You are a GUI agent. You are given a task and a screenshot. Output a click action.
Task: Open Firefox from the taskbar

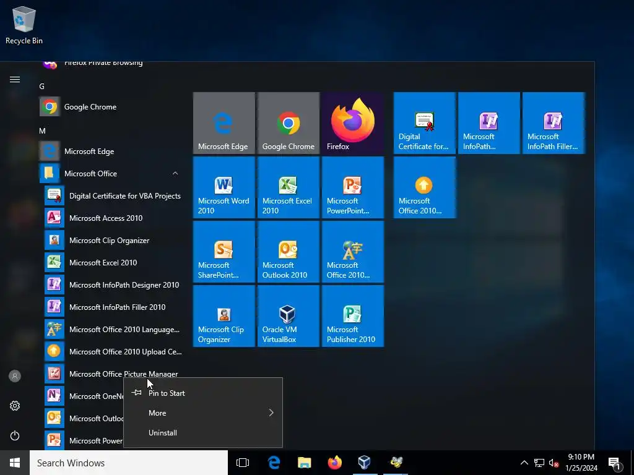pyautogui.click(x=334, y=463)
